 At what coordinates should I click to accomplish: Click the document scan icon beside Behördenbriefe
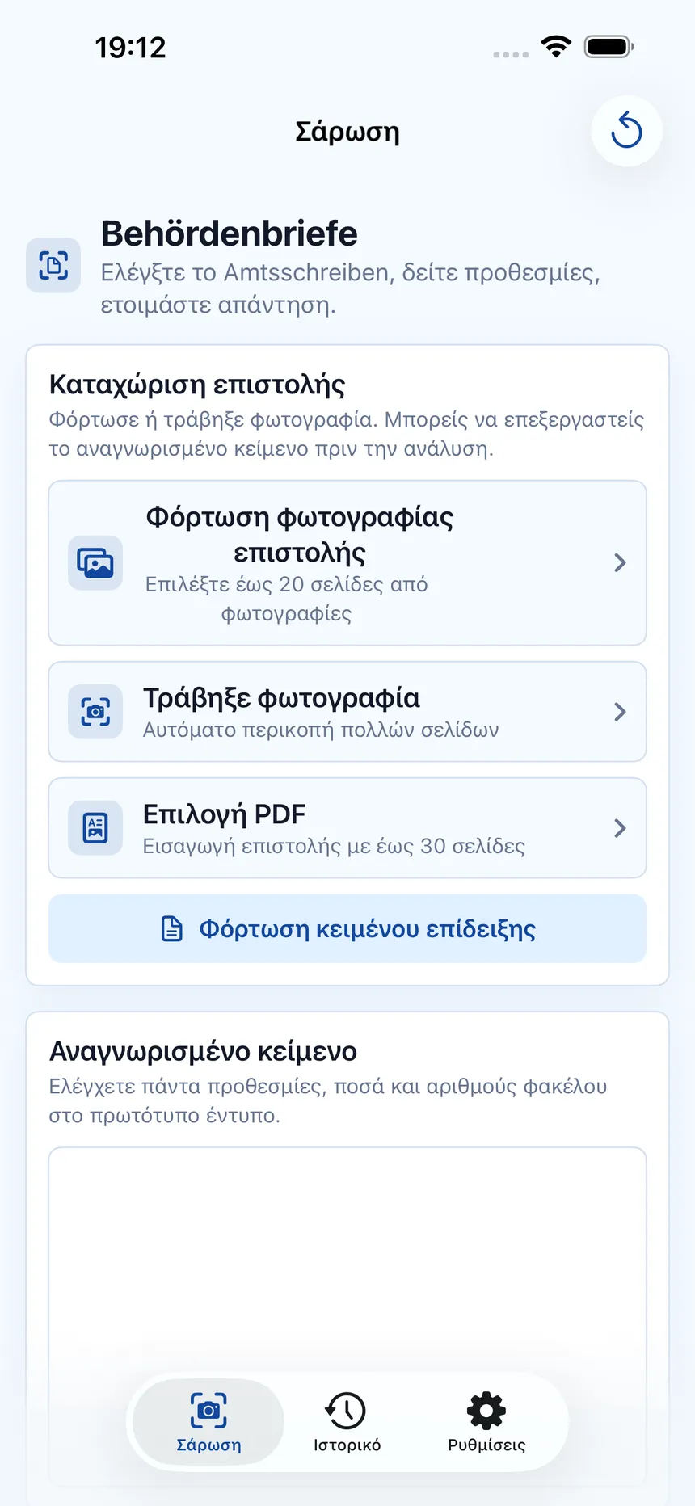(x=53, y=265)
